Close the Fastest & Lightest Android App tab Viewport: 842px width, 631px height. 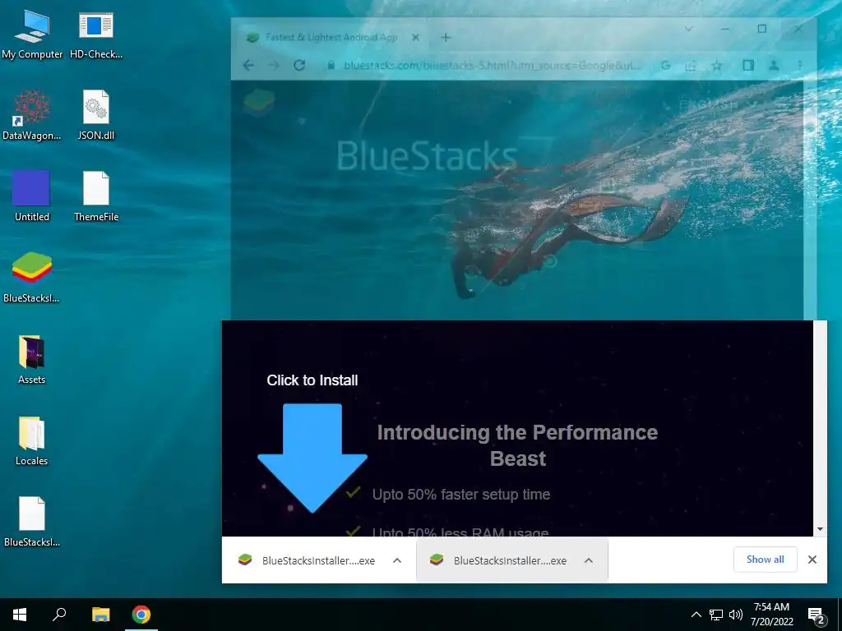click(415, 37)
